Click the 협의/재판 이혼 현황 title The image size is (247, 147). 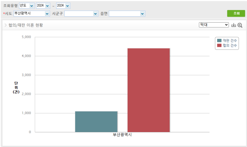(26, 25)
